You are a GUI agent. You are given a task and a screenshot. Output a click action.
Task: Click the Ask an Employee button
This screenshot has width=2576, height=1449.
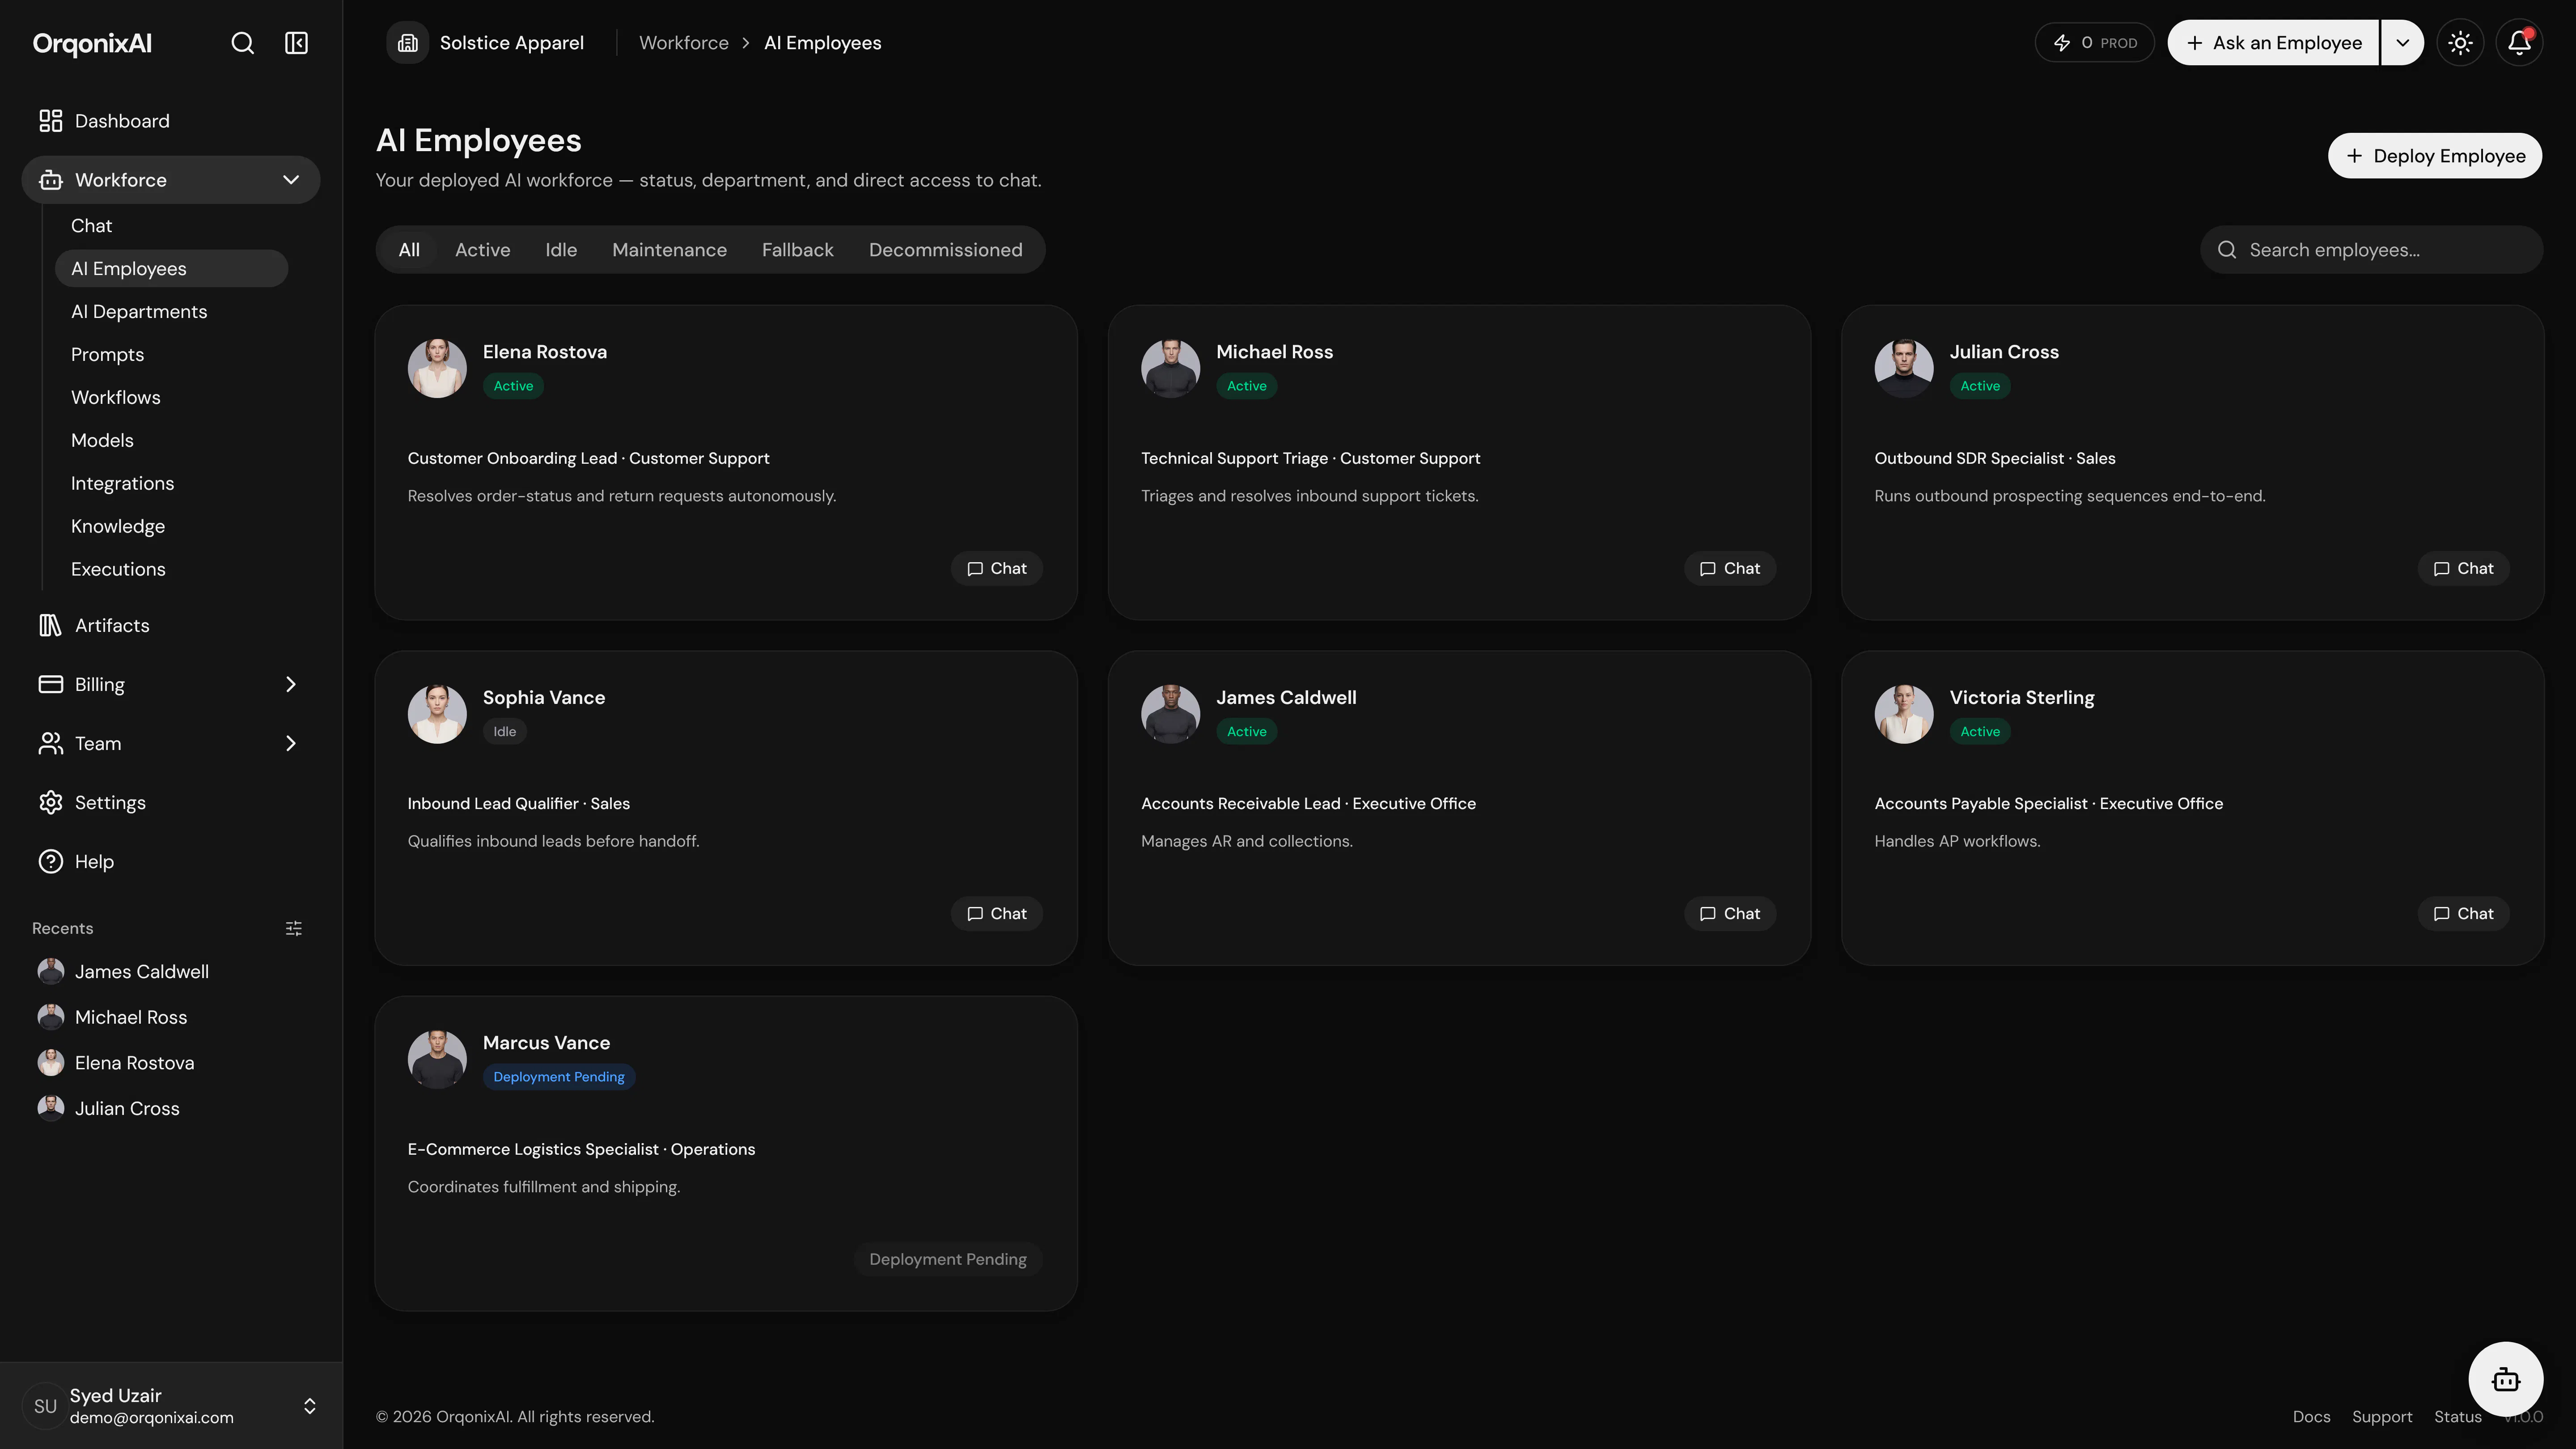[x=2273, y=43]
